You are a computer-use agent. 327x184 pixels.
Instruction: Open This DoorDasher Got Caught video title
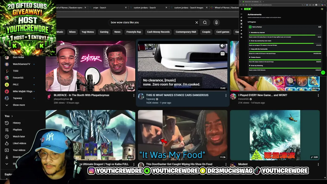tap(179, 164)
